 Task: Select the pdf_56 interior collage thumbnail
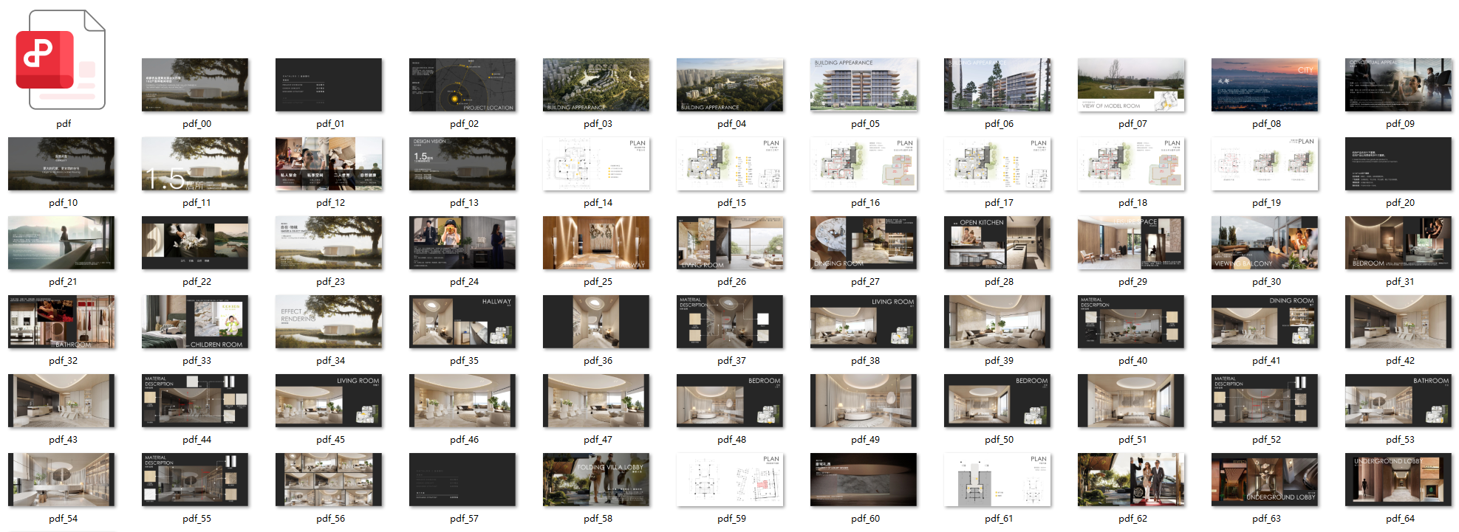(329, 480)
